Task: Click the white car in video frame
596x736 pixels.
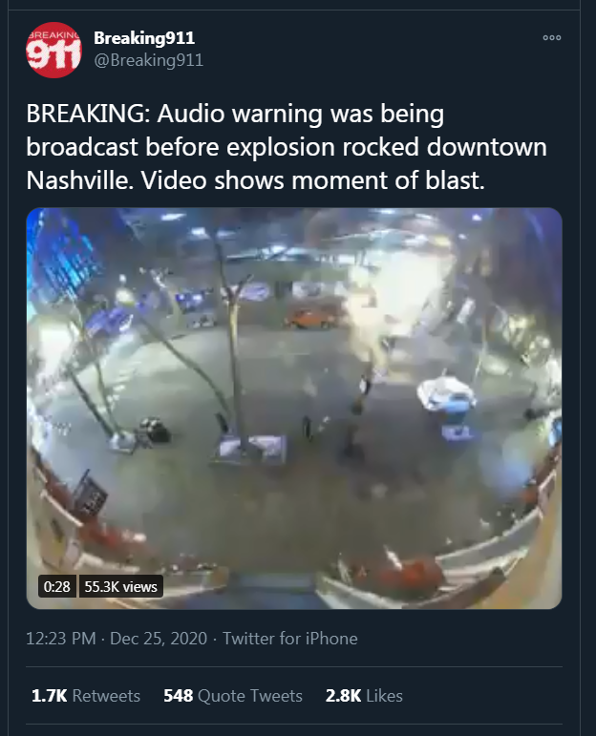Action: (x=446, y=394)
